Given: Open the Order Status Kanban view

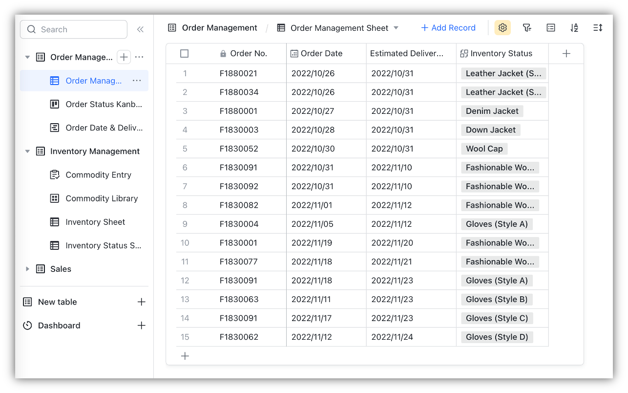Looking at the screenshot, I should [84, 104].
